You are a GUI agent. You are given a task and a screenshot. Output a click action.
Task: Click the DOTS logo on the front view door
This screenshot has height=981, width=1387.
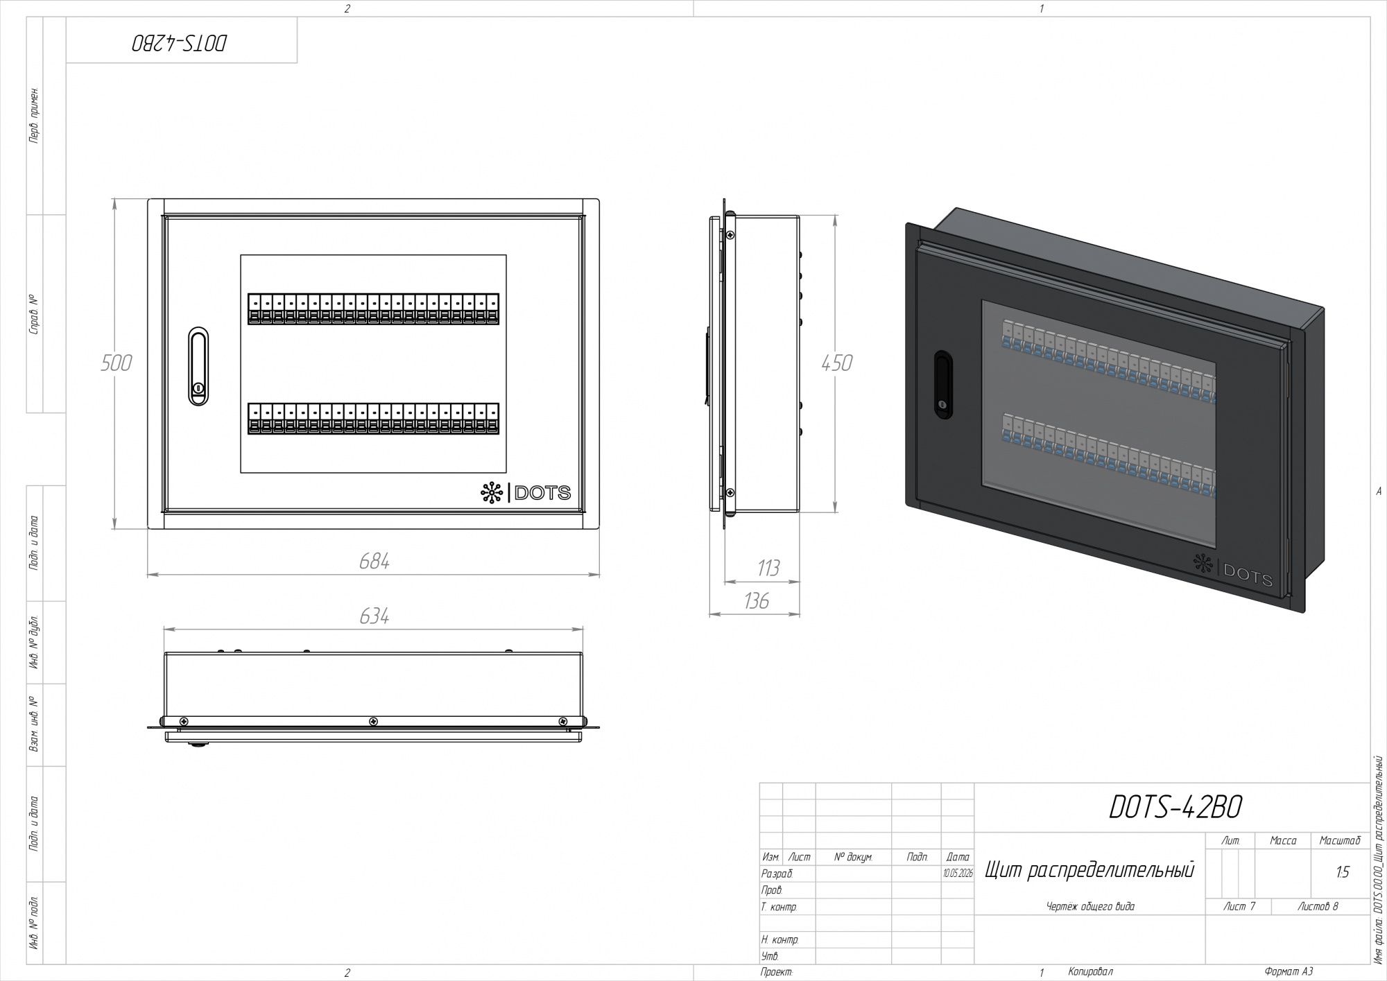tap(526, 492)
